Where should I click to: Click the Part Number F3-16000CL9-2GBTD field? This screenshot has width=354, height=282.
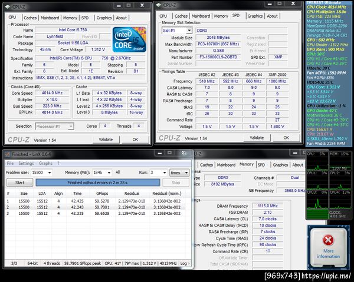tap(218, 57)
